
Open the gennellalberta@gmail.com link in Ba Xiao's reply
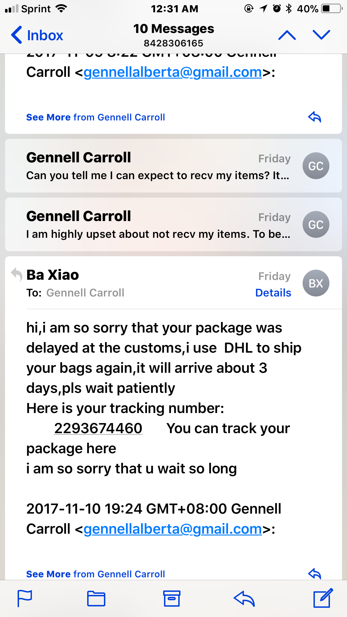173,529
